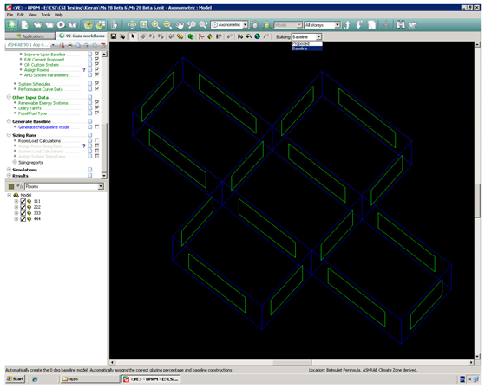Screen dimensions: 485x388
Task: Click Generate the baseline model link
Action: tap(44, 127)
